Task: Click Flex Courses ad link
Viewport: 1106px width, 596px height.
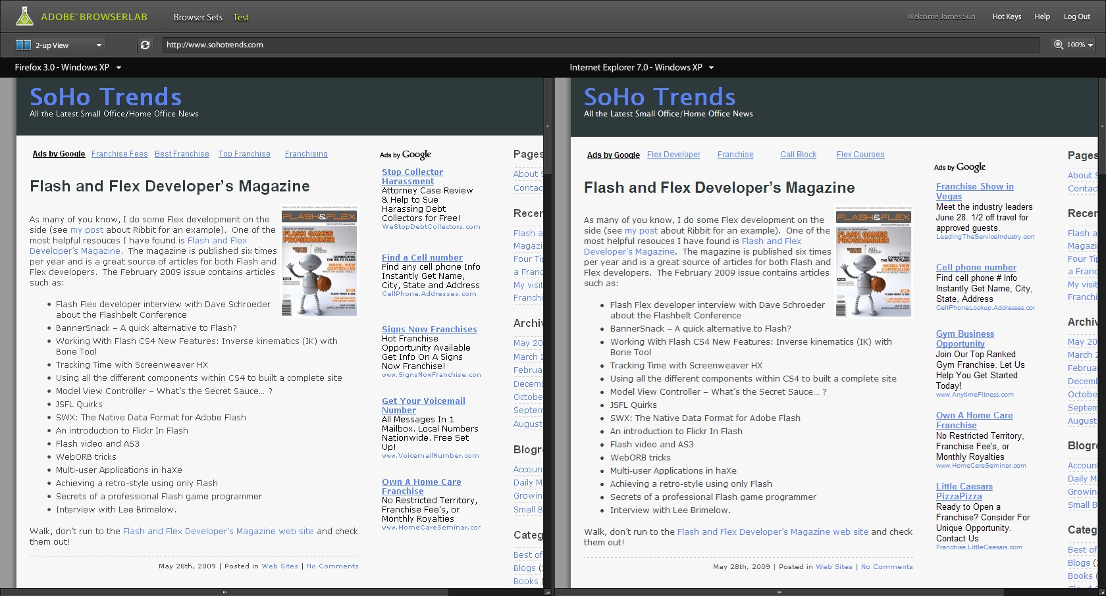Action: click(x=860, y=155)
